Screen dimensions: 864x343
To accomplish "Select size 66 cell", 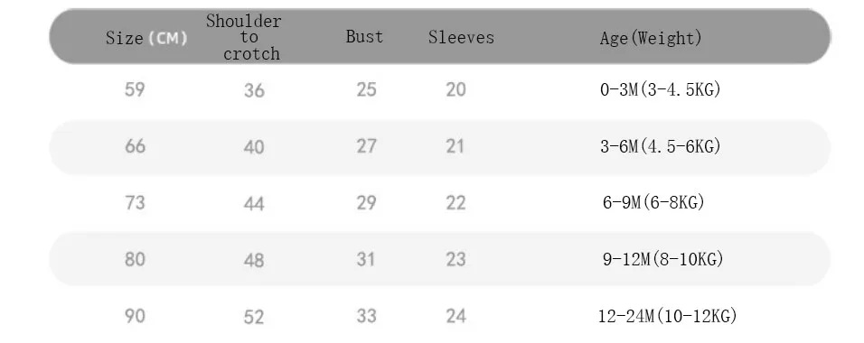I will [x=135, y=146].
